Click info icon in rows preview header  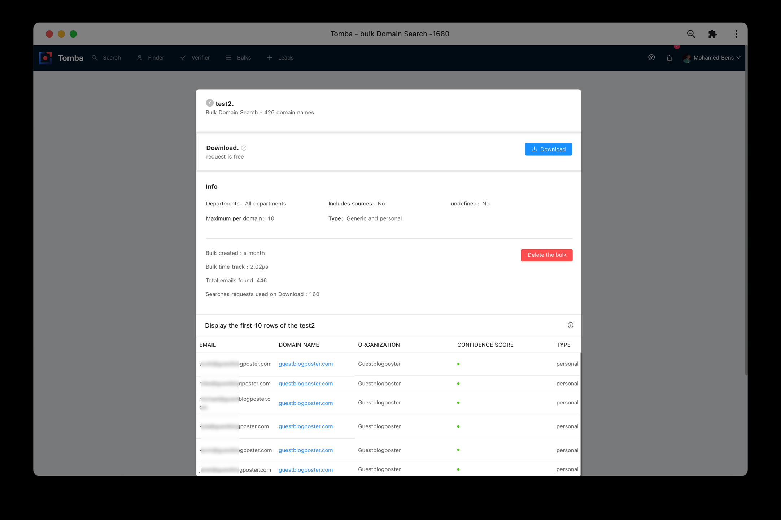click(x=570, y=325)
